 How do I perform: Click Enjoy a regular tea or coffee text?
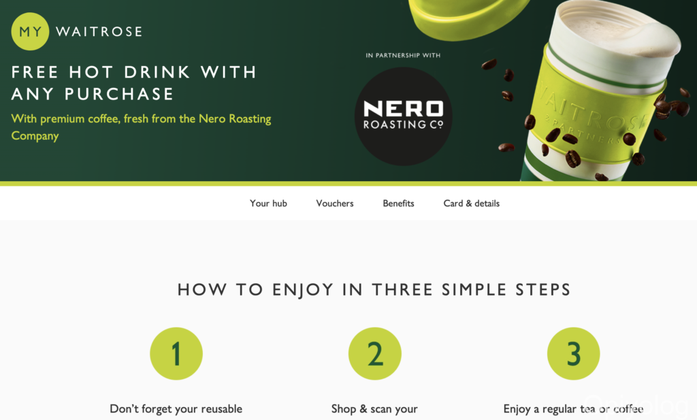pos(573,409)
